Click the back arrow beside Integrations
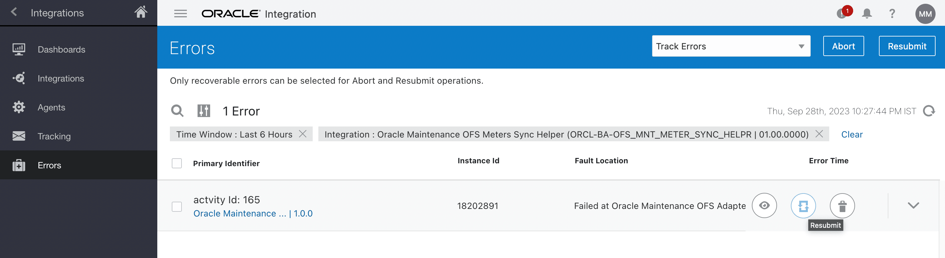This screenshot has height=258, width=945. 14,12
